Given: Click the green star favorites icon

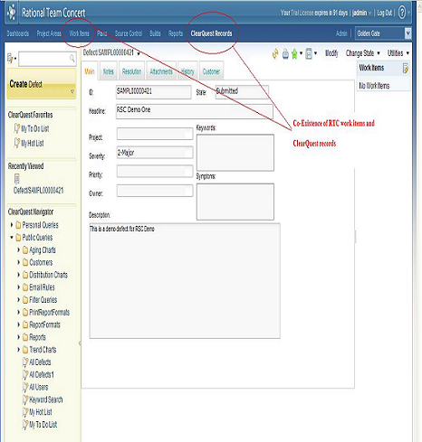Looking at the screenshot, I should [294, 54].
